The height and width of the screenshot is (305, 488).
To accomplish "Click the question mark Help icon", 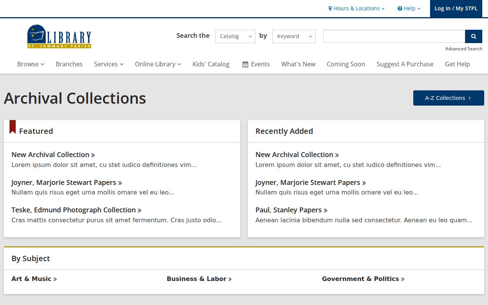I will tap(400, 8).
